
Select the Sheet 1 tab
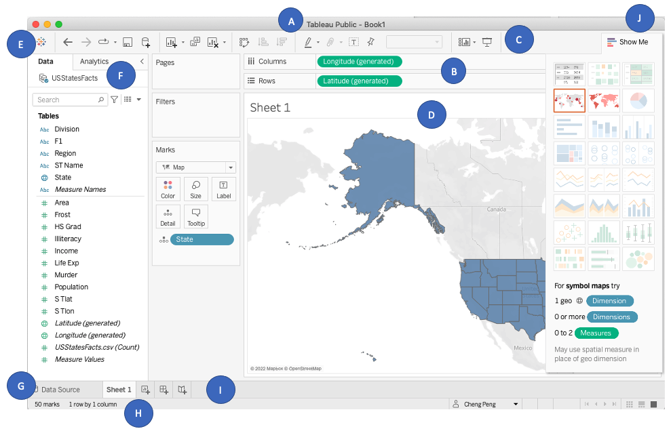pyautogui.click(x=119, y=390)
